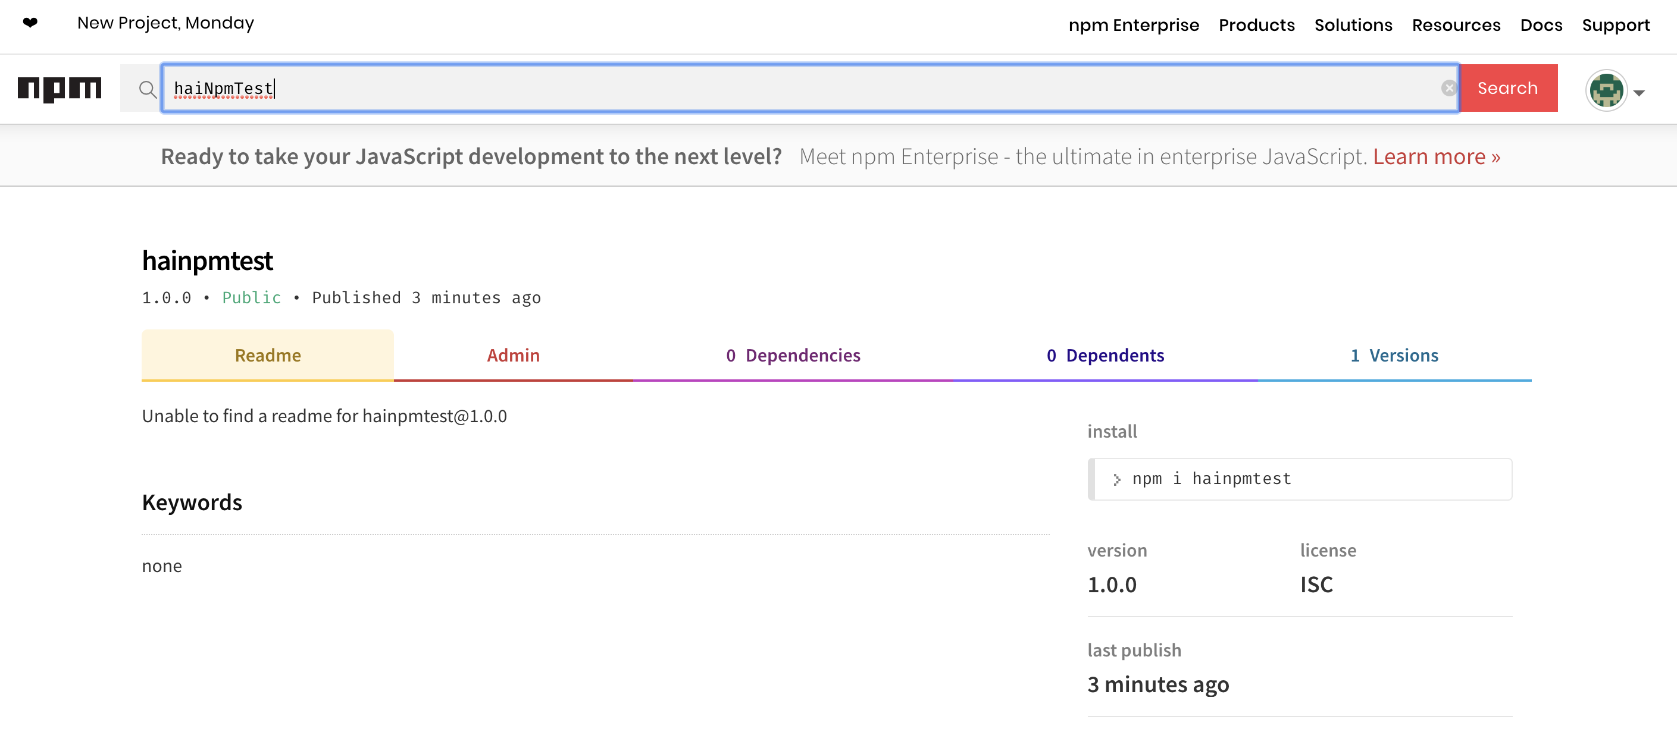Follow the Learn more link
1677x729 pixels.
click(x=1436, y=157)
